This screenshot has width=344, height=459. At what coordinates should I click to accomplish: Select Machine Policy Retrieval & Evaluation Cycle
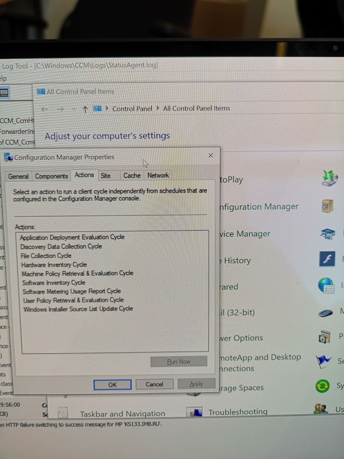(x=77, y=274)
